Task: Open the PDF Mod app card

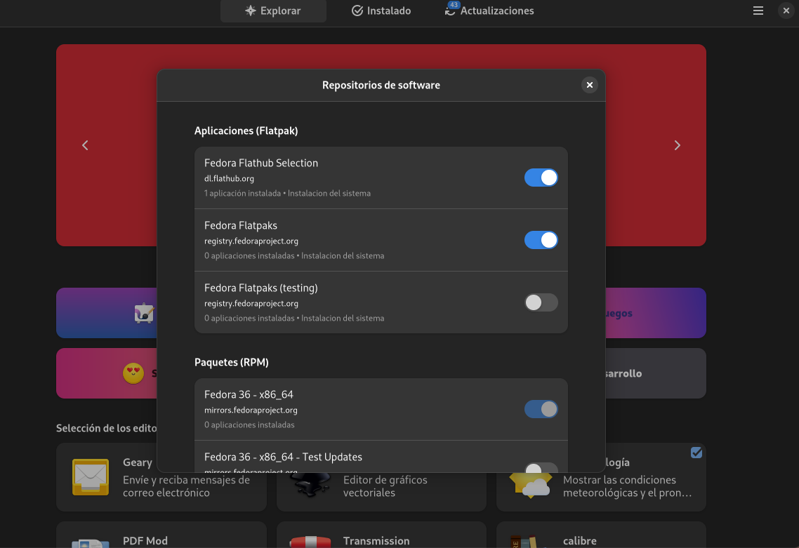Action: (161, 535)
